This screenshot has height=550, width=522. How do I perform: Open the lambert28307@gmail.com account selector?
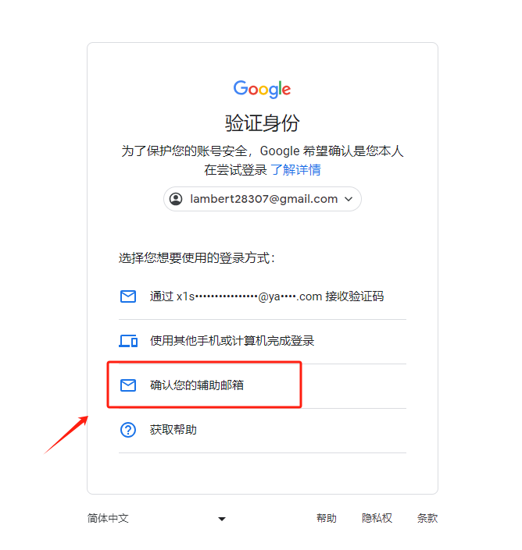click(x=263, y=199)
